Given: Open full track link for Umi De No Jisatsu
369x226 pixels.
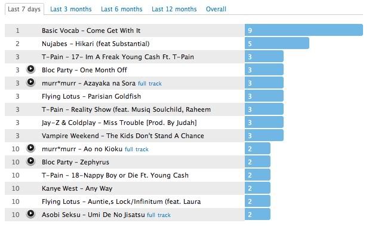Looking at the screenshot, I should (159, 215).
